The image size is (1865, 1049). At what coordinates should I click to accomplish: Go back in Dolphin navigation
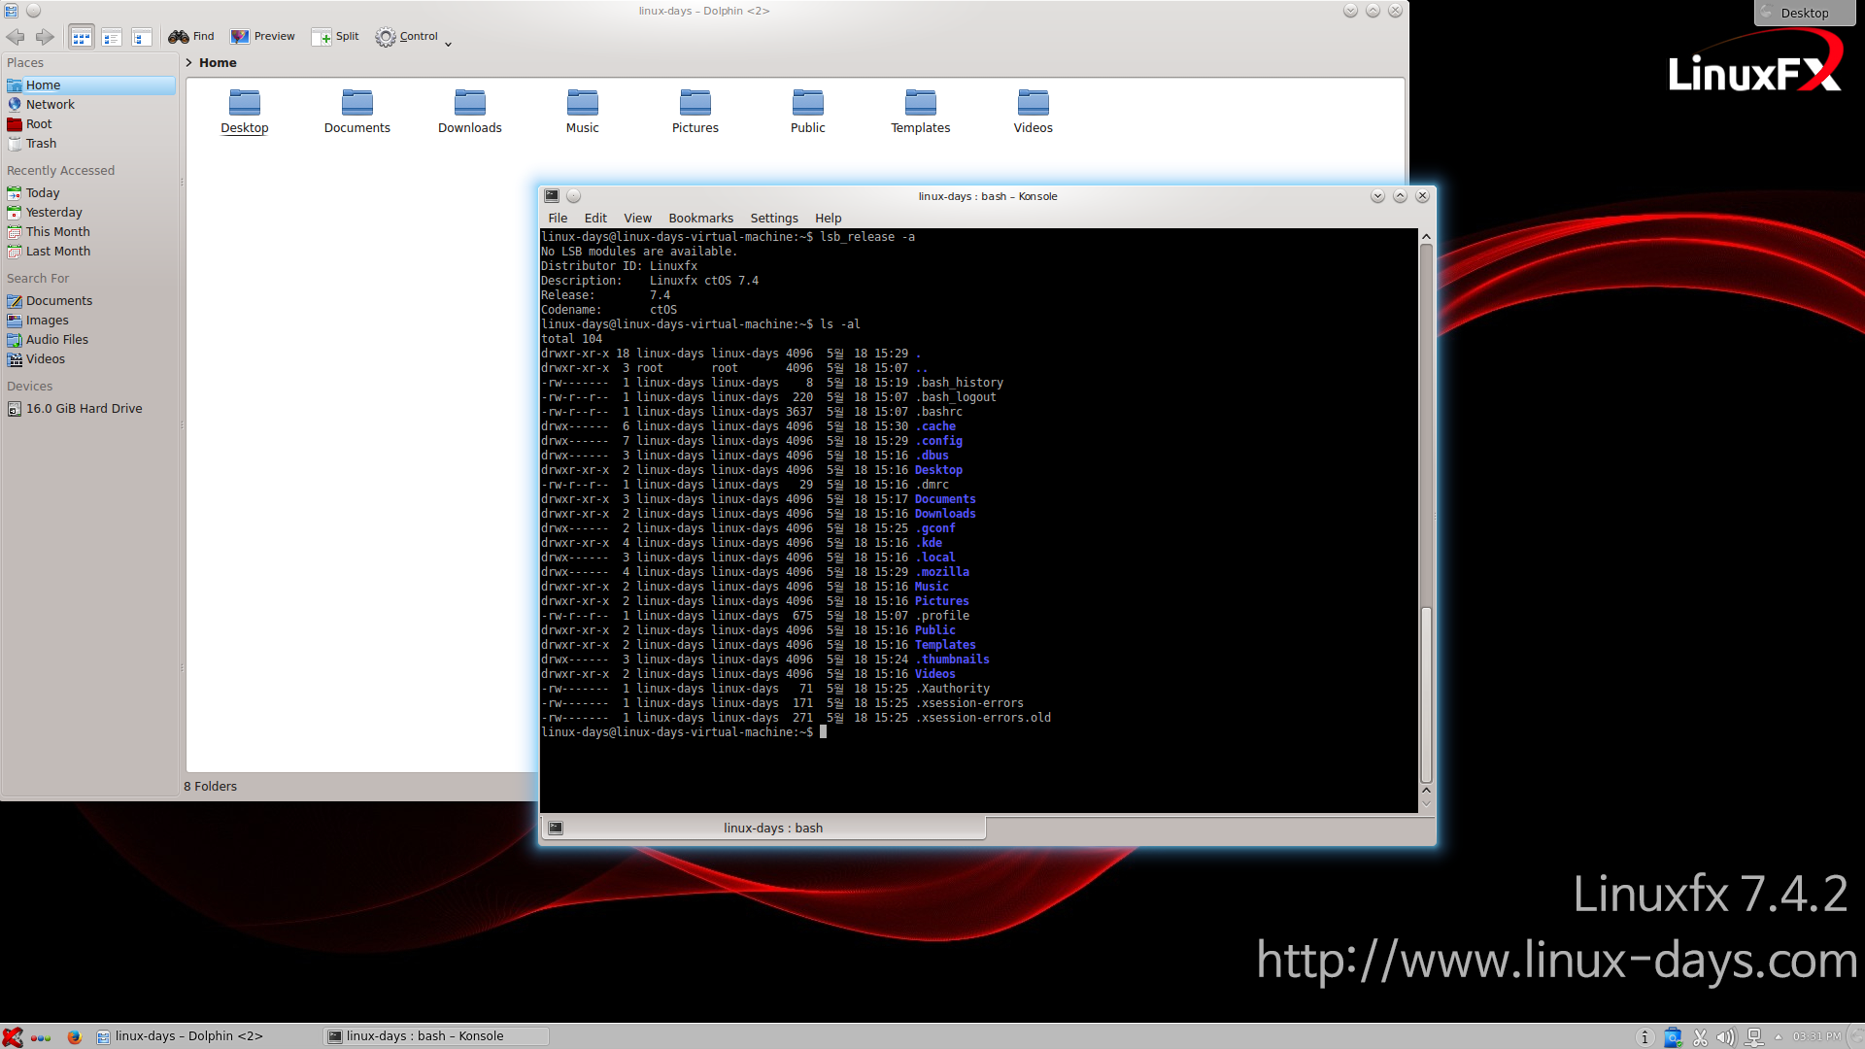[x=16, y=37]
